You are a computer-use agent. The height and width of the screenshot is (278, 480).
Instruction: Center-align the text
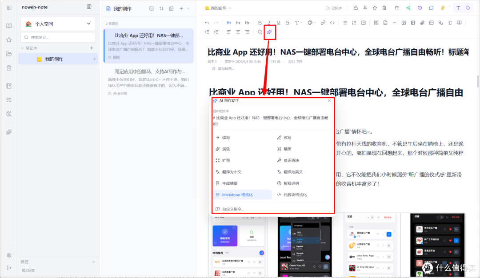238,32
